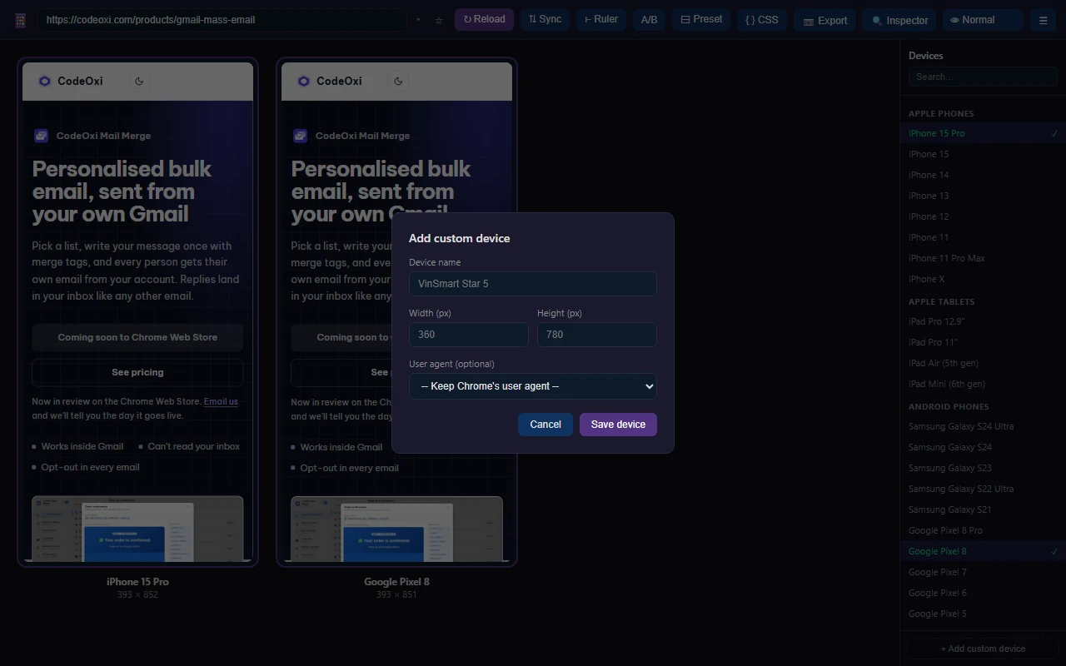Click Save device
Viewport: 1066px width, 666px height.
pos(618,425)
